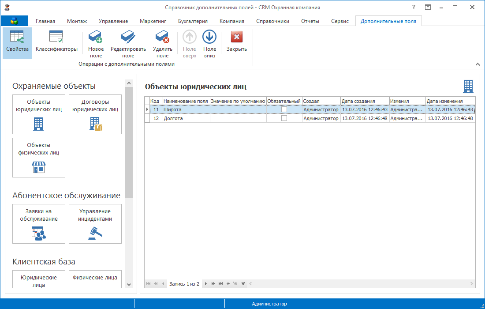Open the Справочники tab
The image size is (485, 309).
pyautogui.click(x=272, y=21)
